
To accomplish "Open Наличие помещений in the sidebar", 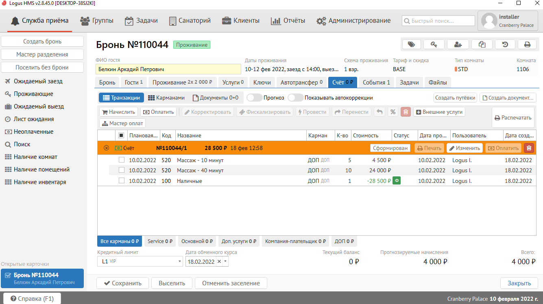I will [x=41, y=169].
